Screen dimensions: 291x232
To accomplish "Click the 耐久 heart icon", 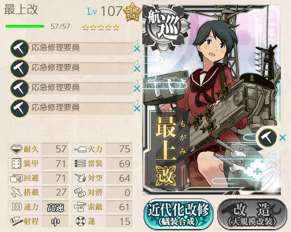I will (16, 149).
